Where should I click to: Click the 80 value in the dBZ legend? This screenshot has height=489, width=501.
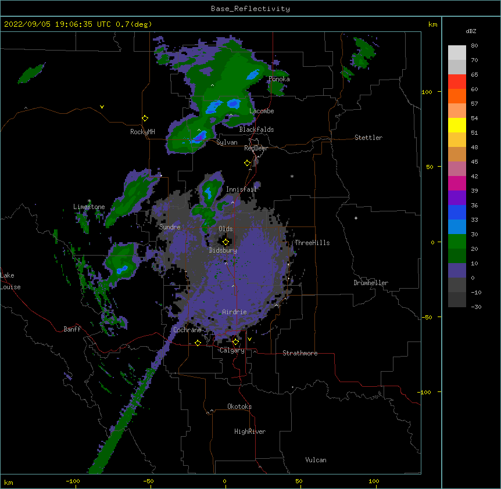click(474, 46)
